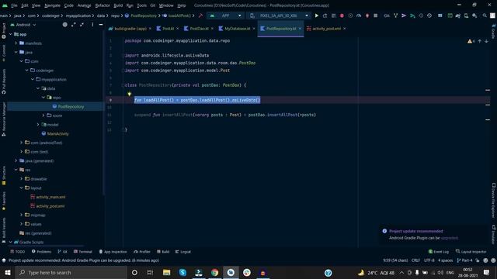This screenshot has width=497, height=279.
Task: Open Project panel options three dots
Action: coord(92,25)
